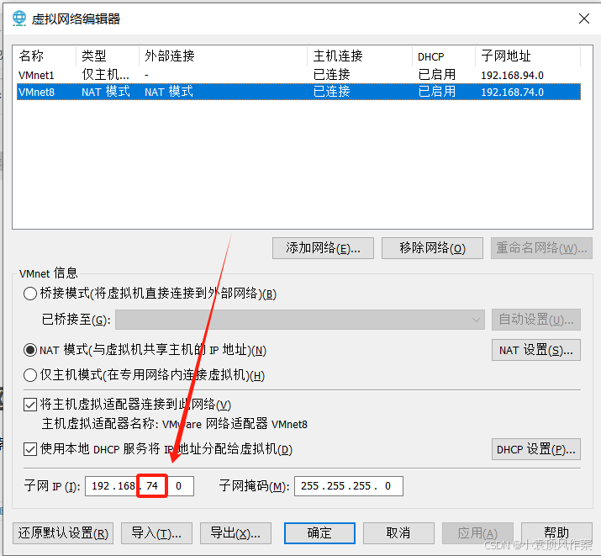
Task: Click the greyed-out 应用(A) button
Action: [x=477, y=533]
